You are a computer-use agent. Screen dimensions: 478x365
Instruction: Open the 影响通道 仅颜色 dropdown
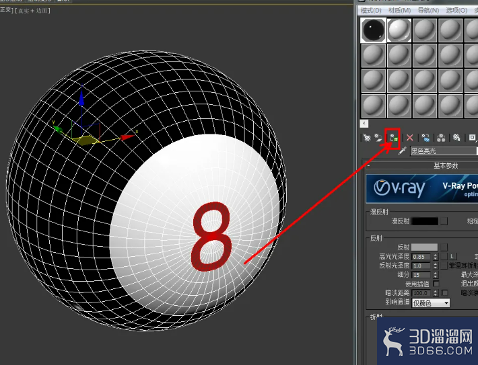click(x=431, y=302)
